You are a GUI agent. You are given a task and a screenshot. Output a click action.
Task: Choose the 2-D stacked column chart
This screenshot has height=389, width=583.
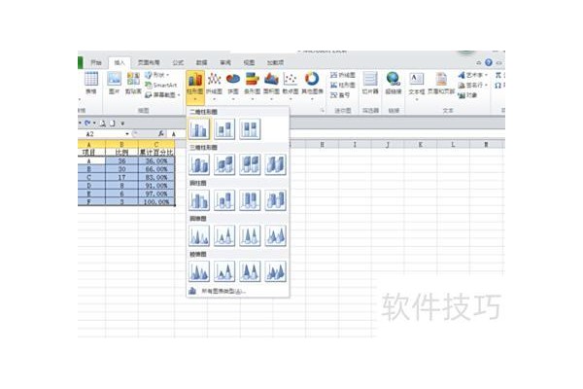click(224, 128)
